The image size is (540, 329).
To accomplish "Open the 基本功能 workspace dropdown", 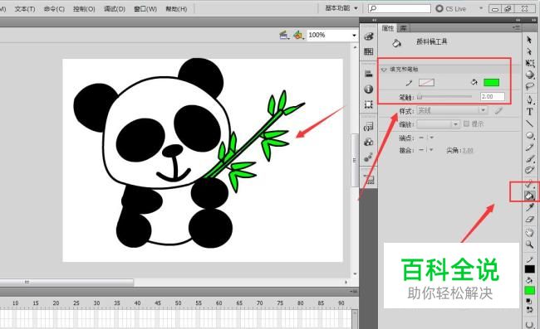I will pos(341,8).
